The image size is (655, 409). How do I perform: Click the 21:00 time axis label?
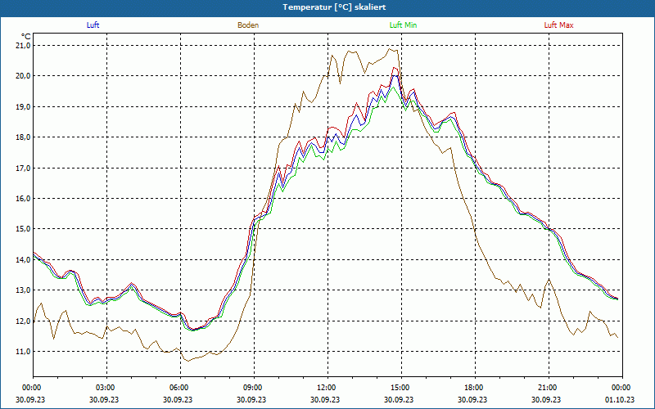[x=546, y=388]
